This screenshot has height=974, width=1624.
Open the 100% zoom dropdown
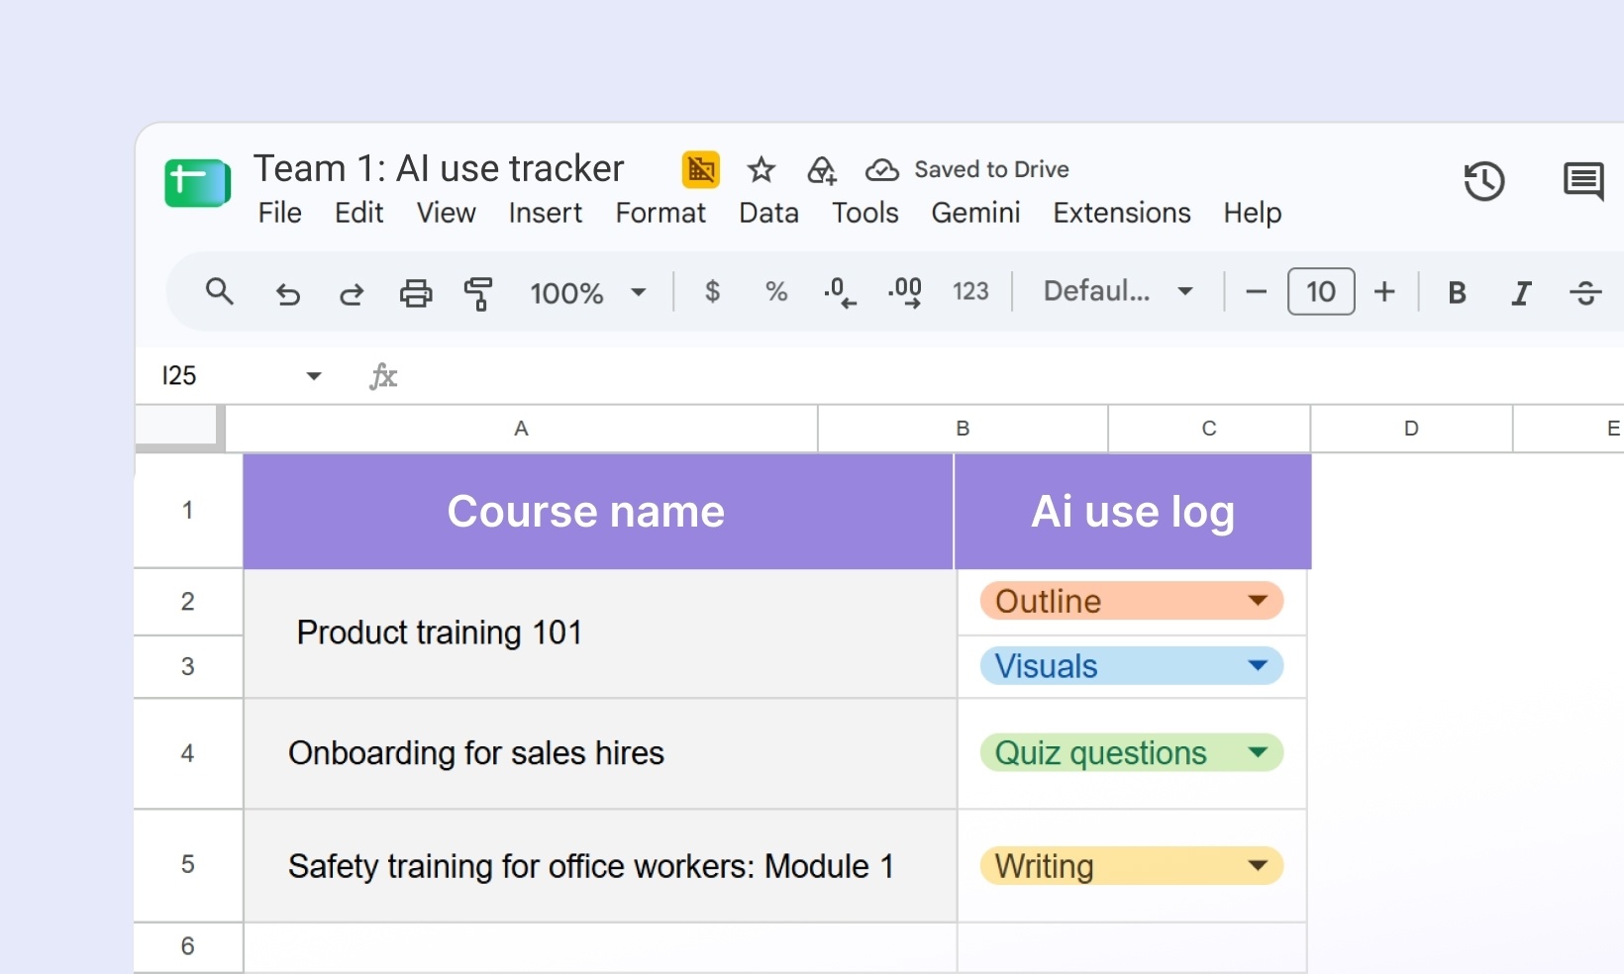point(588,292)
